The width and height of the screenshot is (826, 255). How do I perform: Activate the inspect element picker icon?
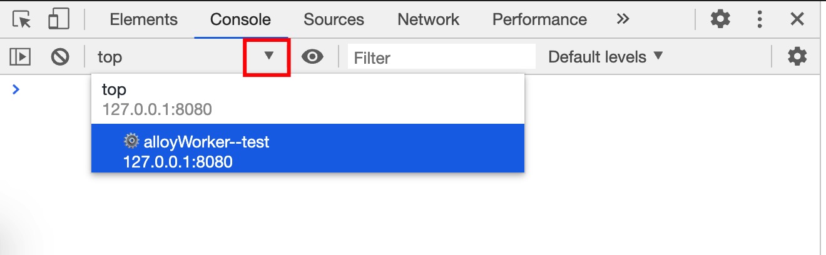(x=22, y=19)
